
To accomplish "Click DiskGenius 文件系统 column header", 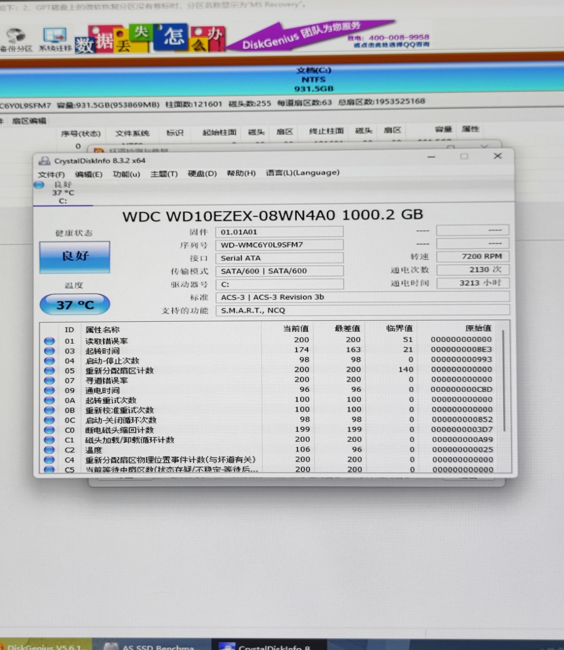I will [x=132, y=133].
